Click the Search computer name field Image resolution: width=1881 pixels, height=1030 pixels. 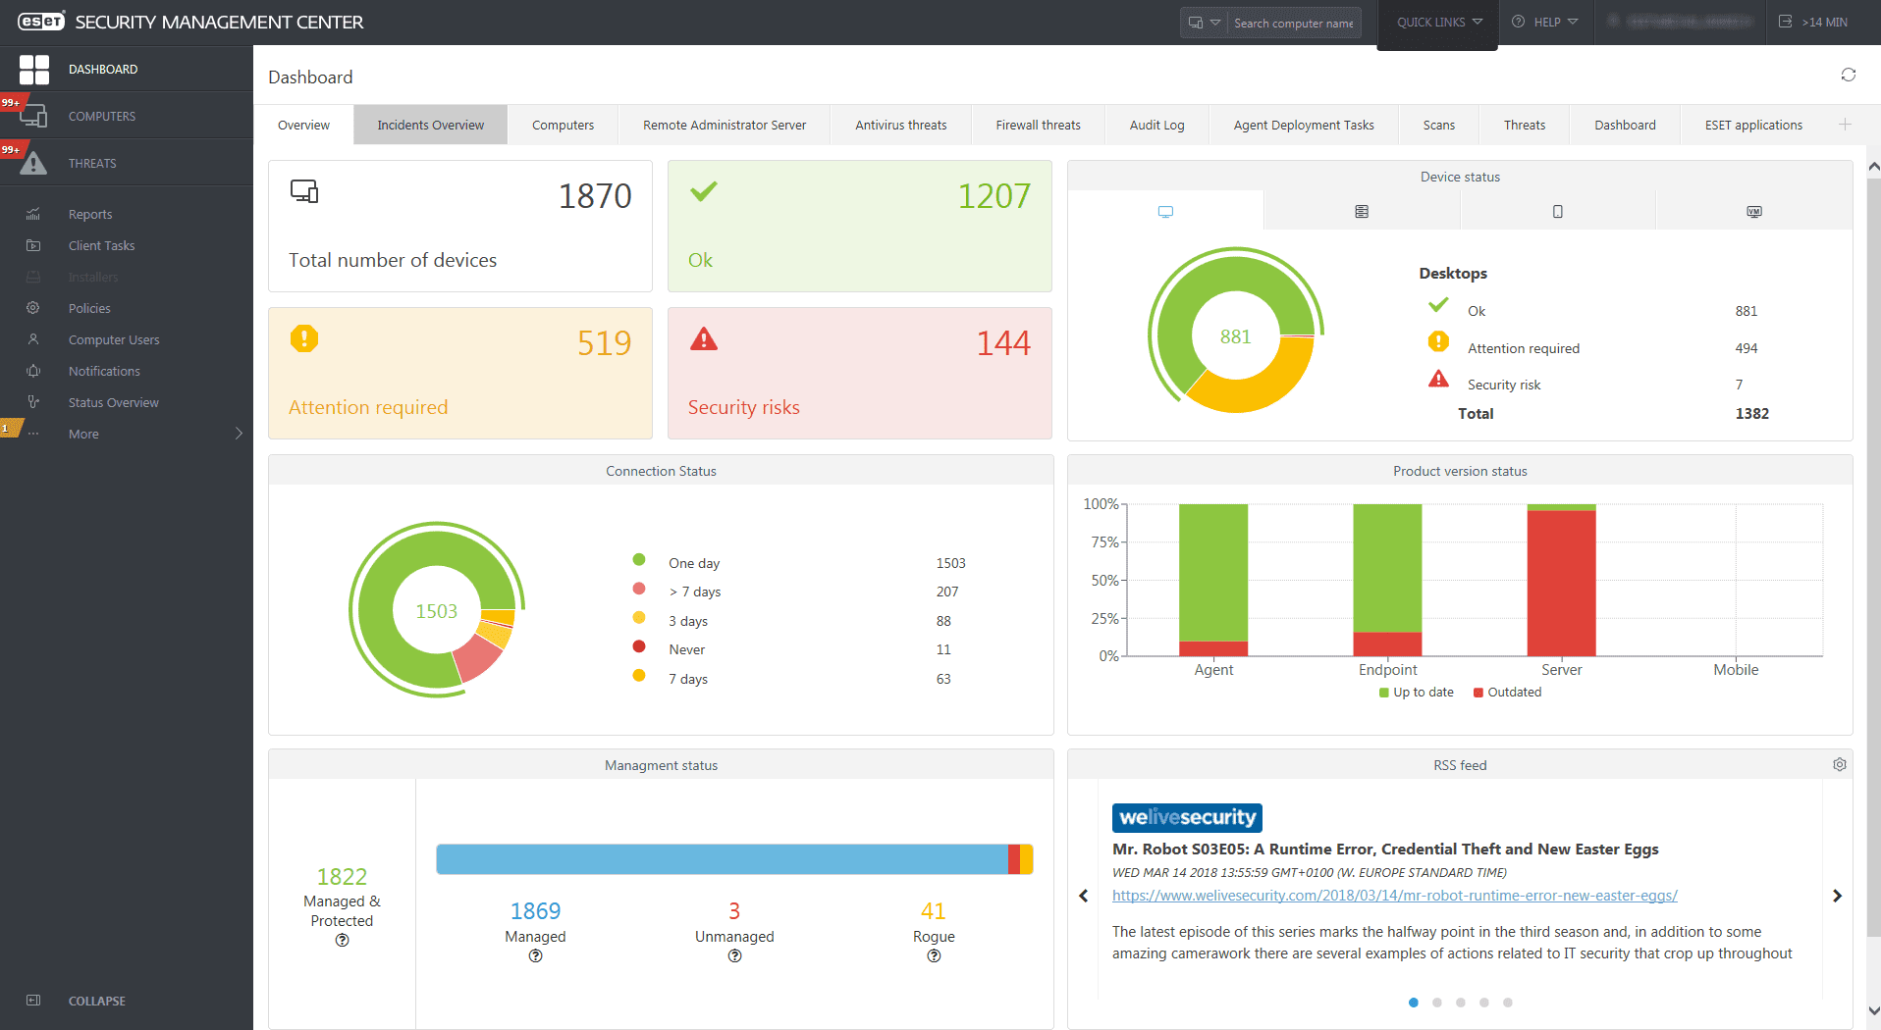click(1294, 22)
